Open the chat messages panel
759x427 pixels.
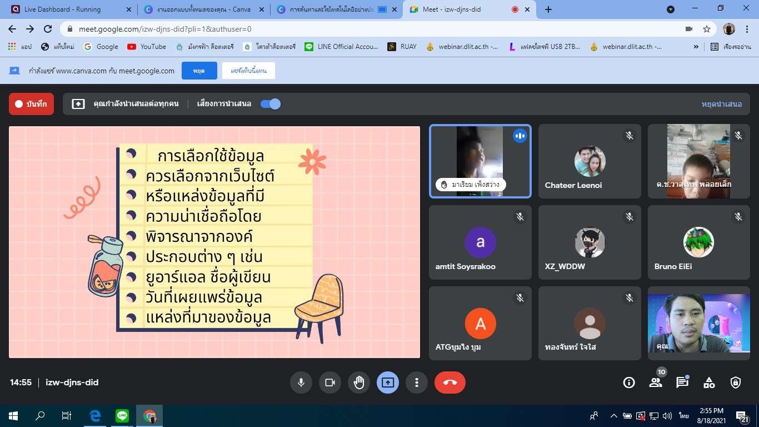coord(682,383)
